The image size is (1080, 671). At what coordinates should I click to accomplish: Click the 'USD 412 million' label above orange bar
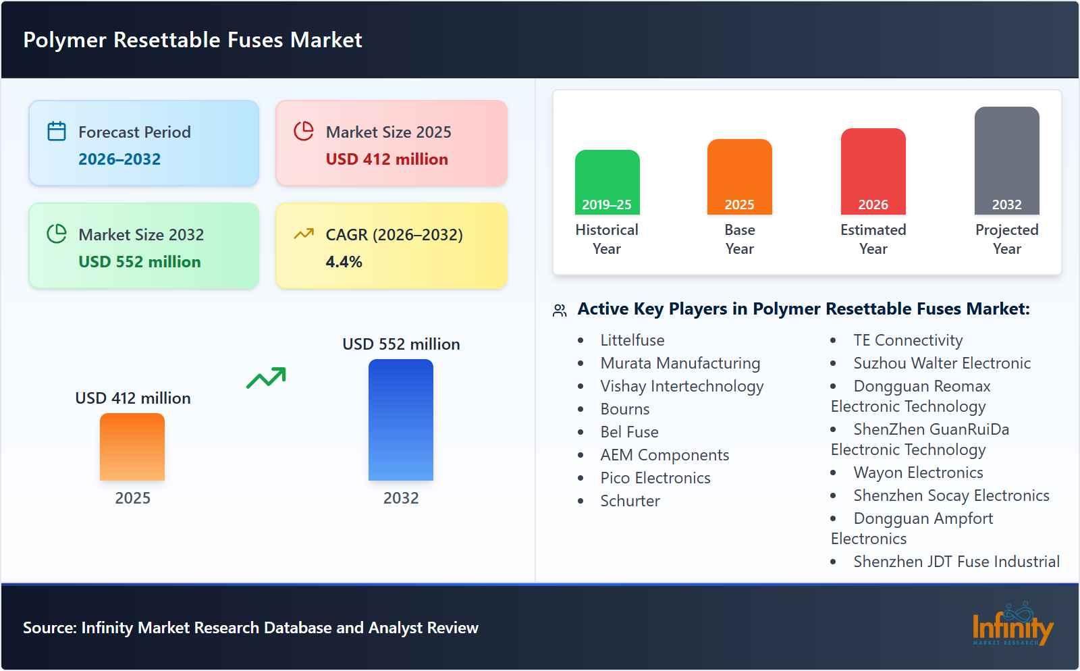(132, 398)
